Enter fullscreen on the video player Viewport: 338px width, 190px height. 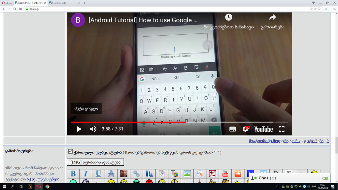(x=282, y=129)
